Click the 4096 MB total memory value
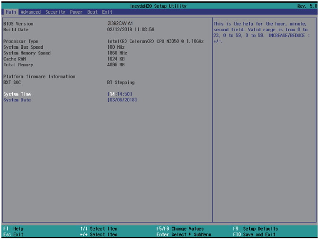319x240 pixels. [x=116, y=65]
